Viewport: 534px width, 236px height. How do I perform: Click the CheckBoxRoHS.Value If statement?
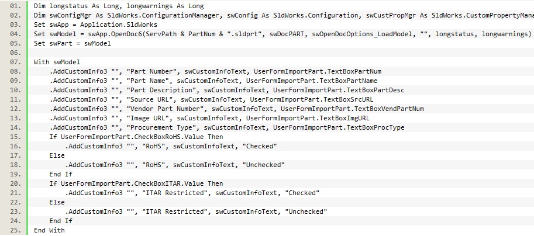136,137
